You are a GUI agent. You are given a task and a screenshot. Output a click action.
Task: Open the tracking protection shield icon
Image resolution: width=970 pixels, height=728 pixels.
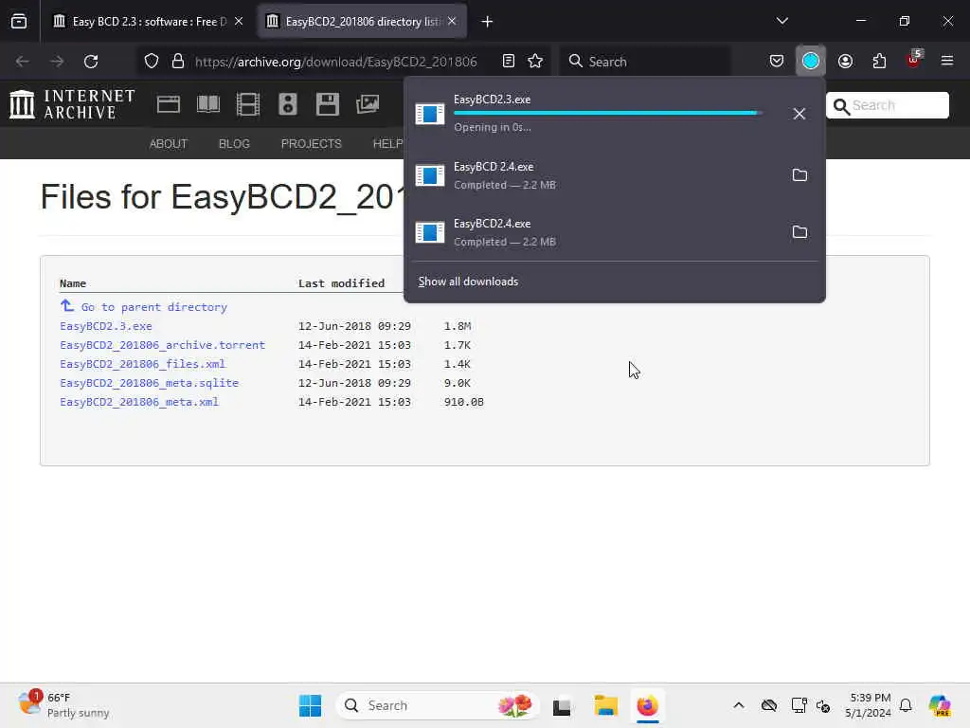152,62
